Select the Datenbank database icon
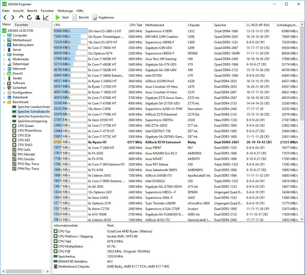This screenshot has width=305, height=275. 9,97
